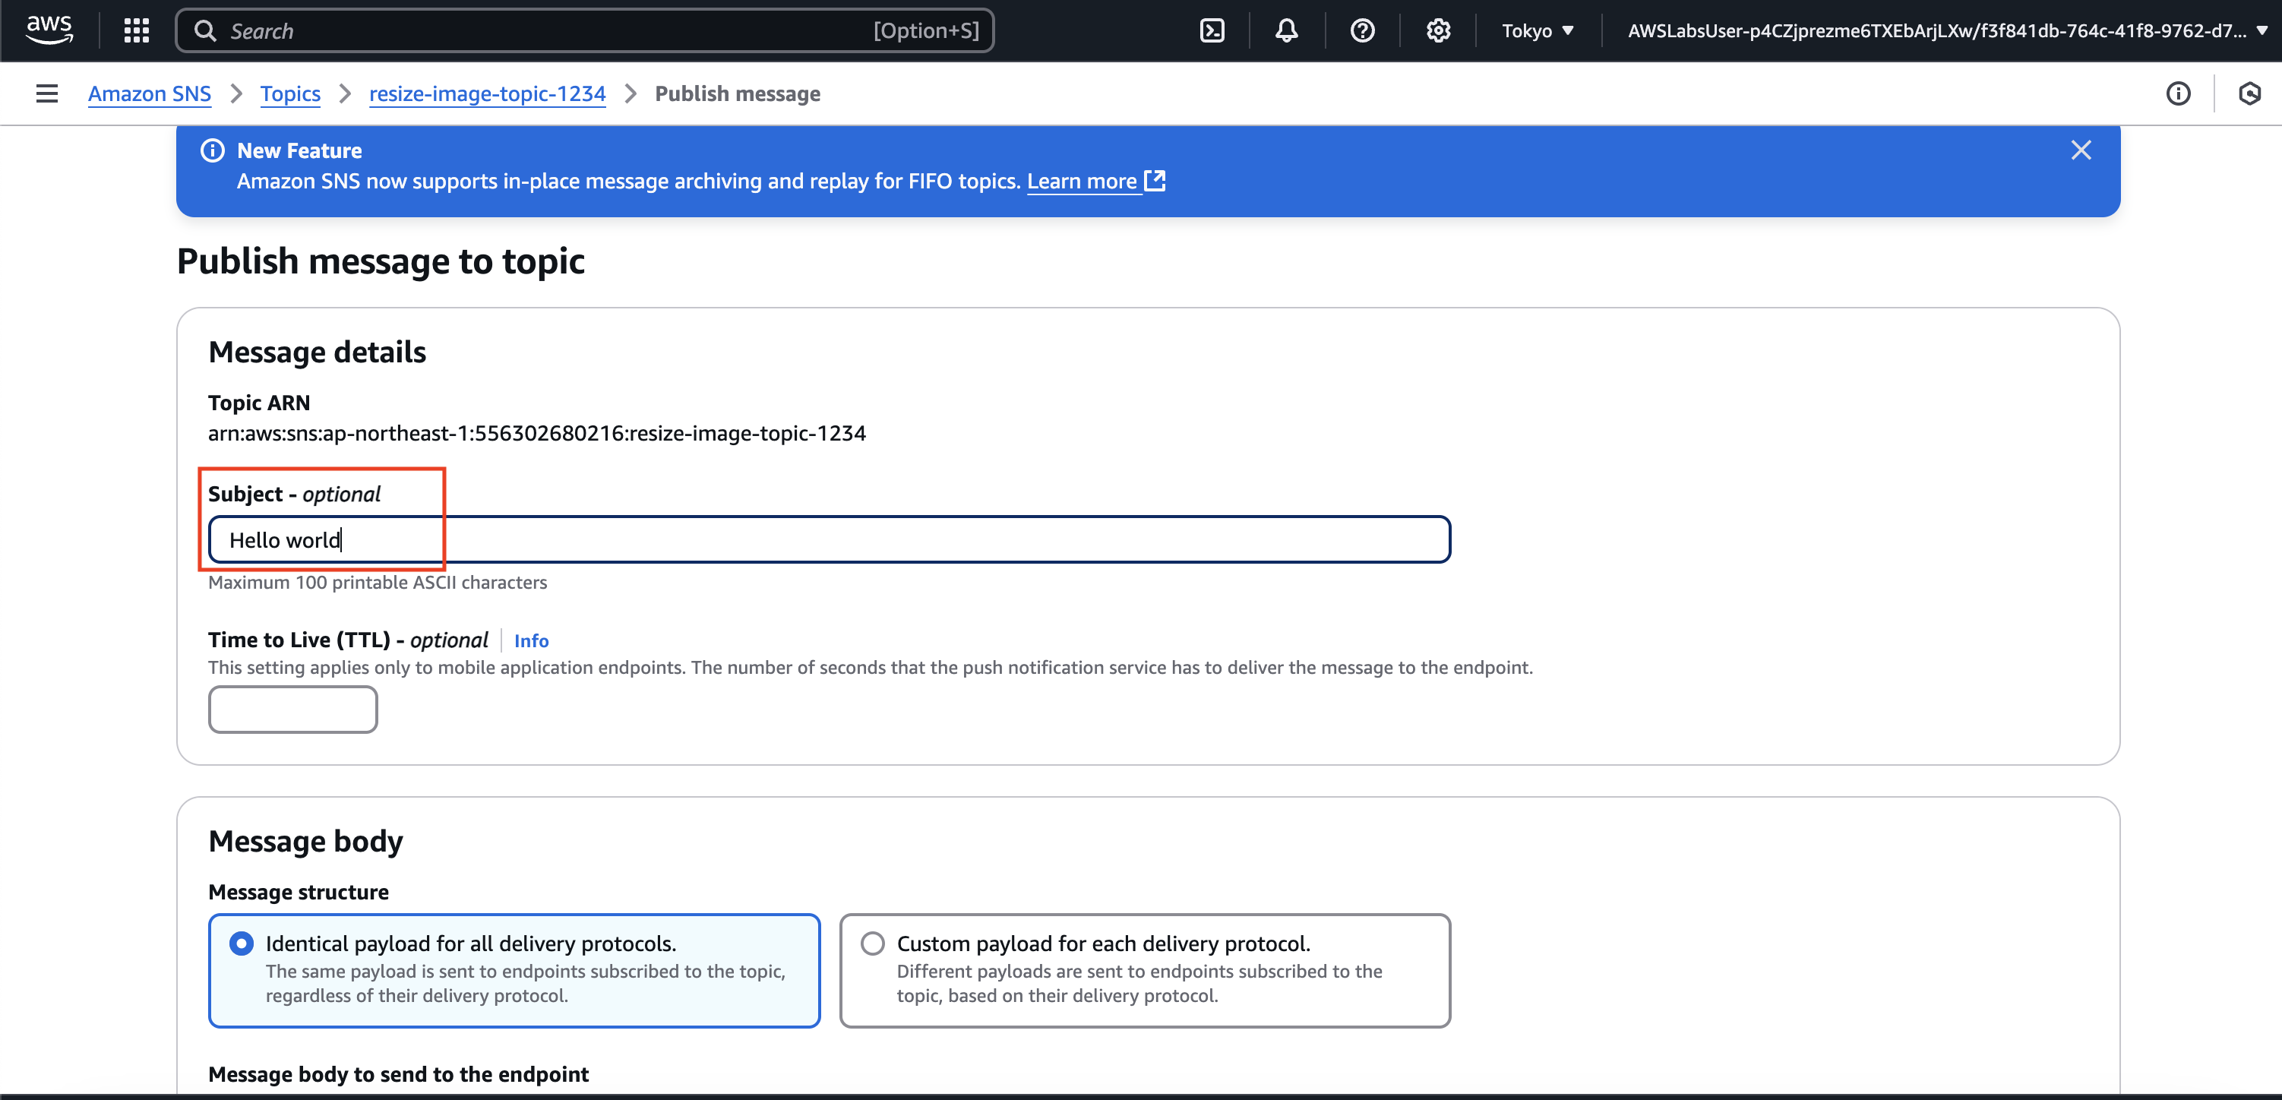Expand the Tokyo region dropdown

(1537, 31)
